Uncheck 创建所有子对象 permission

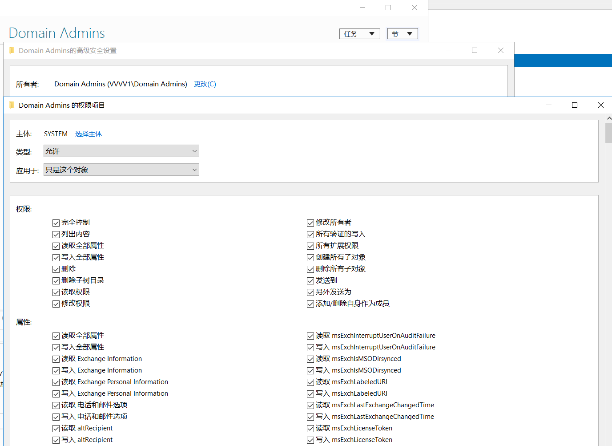point(310,257)
